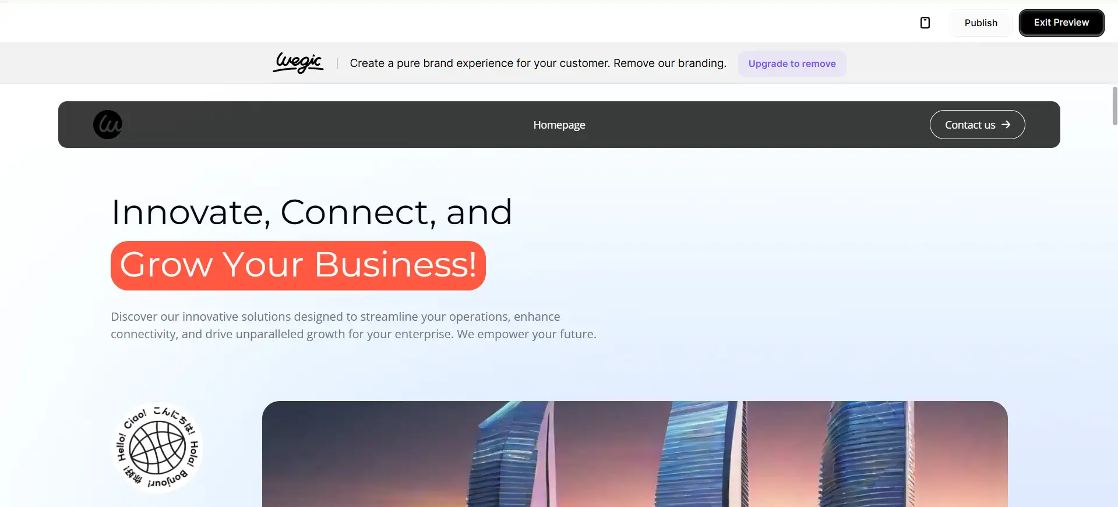The height and width of the screenshot is (507, 1118).
Task: Click the globe icon in greeting badge
Action: click(x=157, y=448)
